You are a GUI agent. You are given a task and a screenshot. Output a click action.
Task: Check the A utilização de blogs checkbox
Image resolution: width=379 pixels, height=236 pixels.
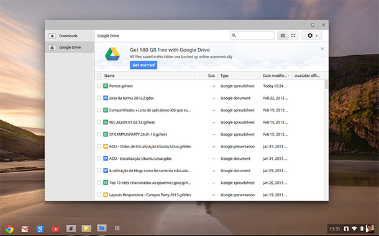click(x=99, y=170)
